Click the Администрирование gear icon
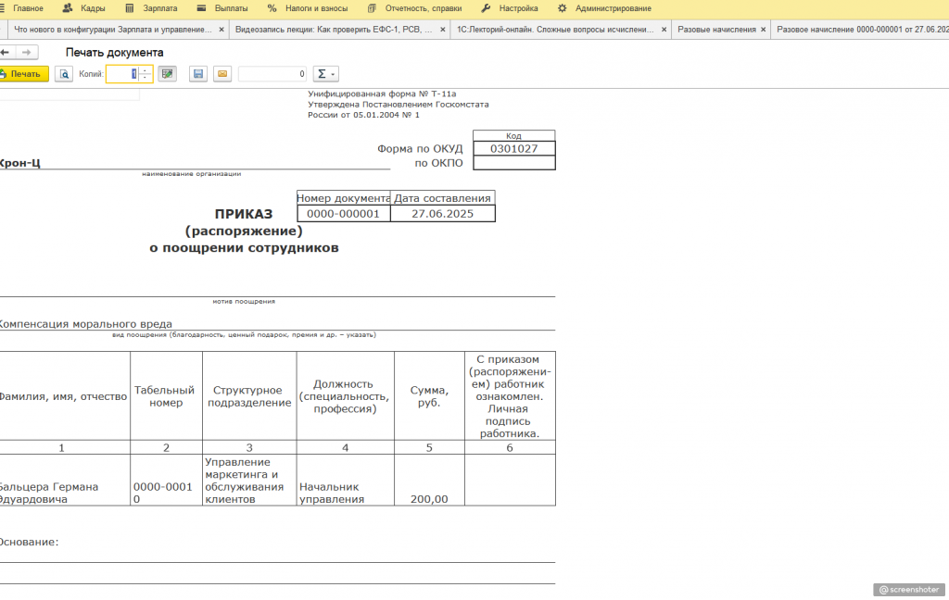This screenshot has height=600, width=949. pyautogui.click(x=563, y=8)
